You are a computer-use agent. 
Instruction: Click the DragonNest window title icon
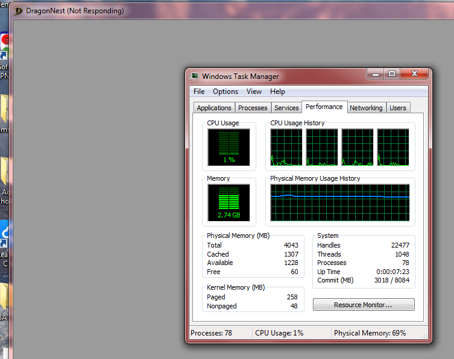click(x=18, y=11)
